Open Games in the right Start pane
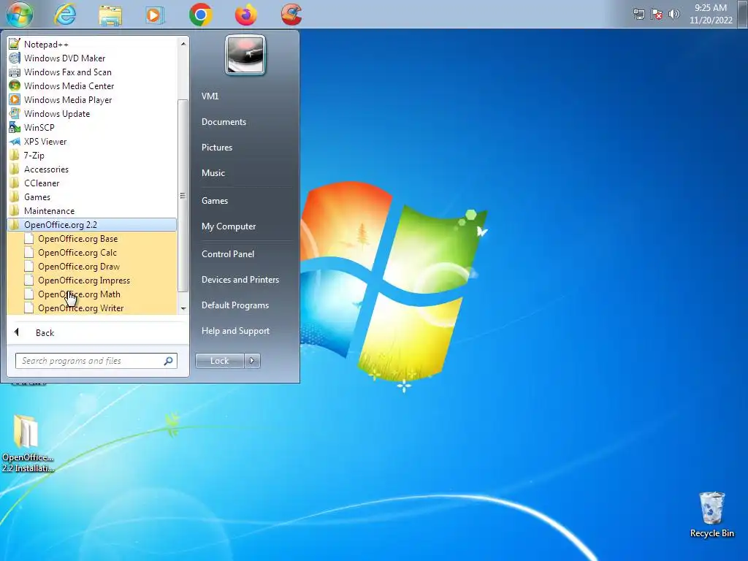The width and height of the screenshot is (748, 561). click(x=215, y=201)
